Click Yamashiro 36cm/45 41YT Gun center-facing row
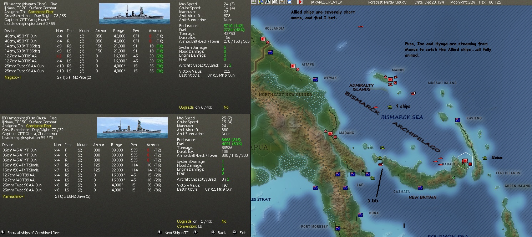The height and width of the screenshot is (237, 532). point(82,155)
